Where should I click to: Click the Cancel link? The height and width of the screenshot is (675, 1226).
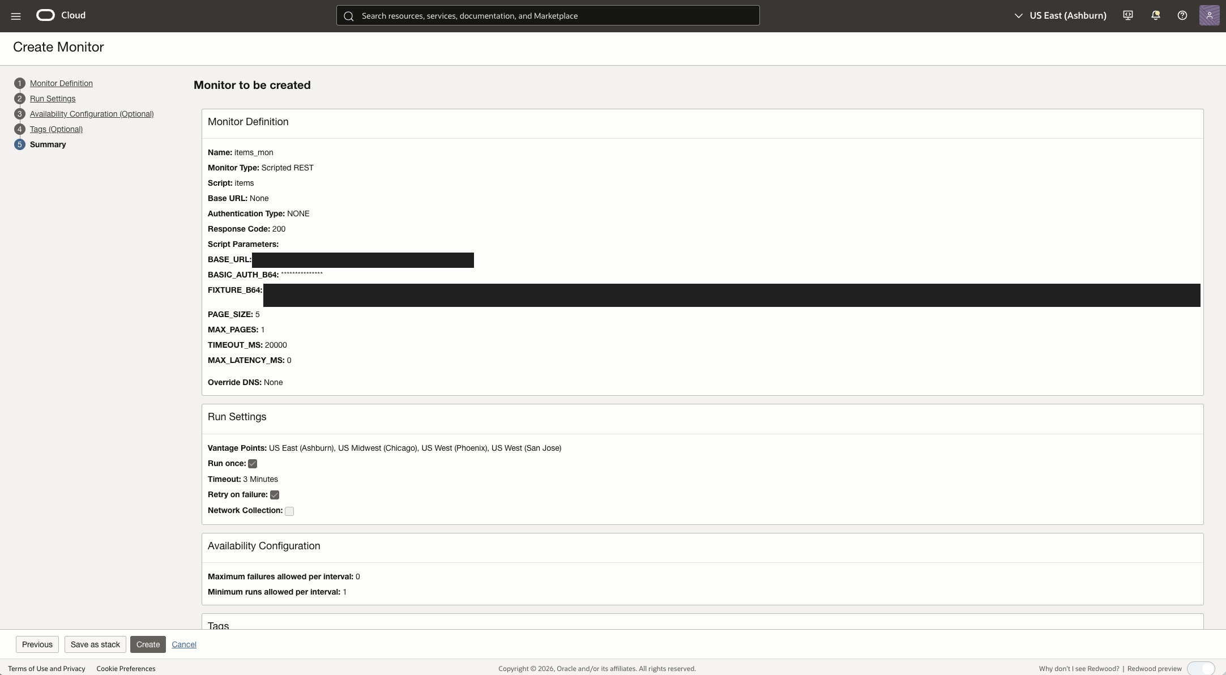(x=184, y=644)
